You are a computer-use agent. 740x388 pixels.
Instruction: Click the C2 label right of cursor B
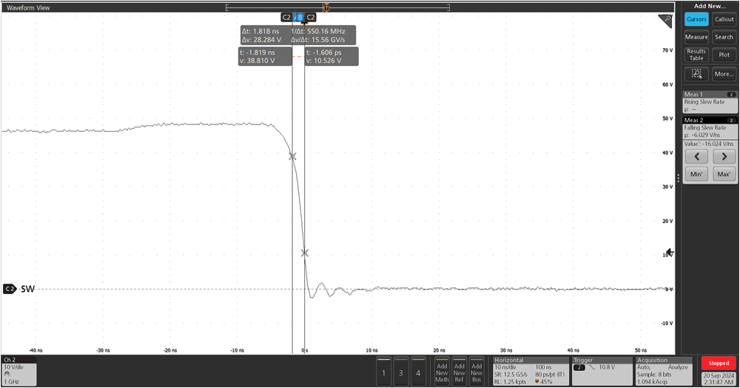311,18
